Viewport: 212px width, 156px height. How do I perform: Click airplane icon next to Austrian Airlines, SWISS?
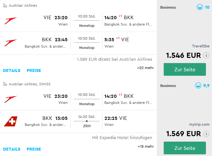(x=5, y=84)
